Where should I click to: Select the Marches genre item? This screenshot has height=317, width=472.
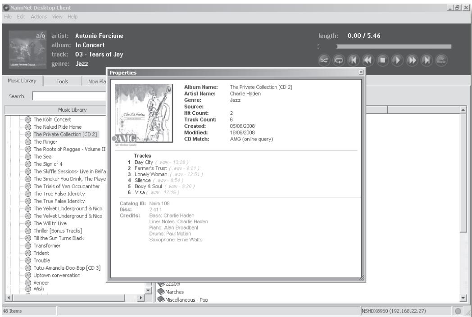click(x=175, y=291)
